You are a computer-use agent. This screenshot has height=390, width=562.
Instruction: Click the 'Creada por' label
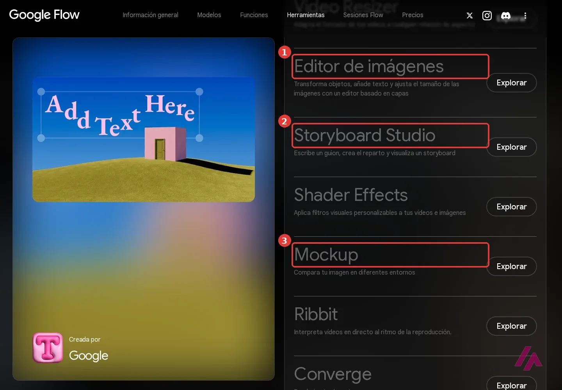[x=85, y=339]
